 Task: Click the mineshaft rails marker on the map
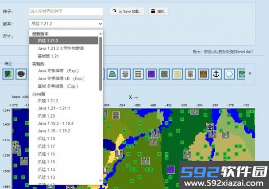(116, 115)
